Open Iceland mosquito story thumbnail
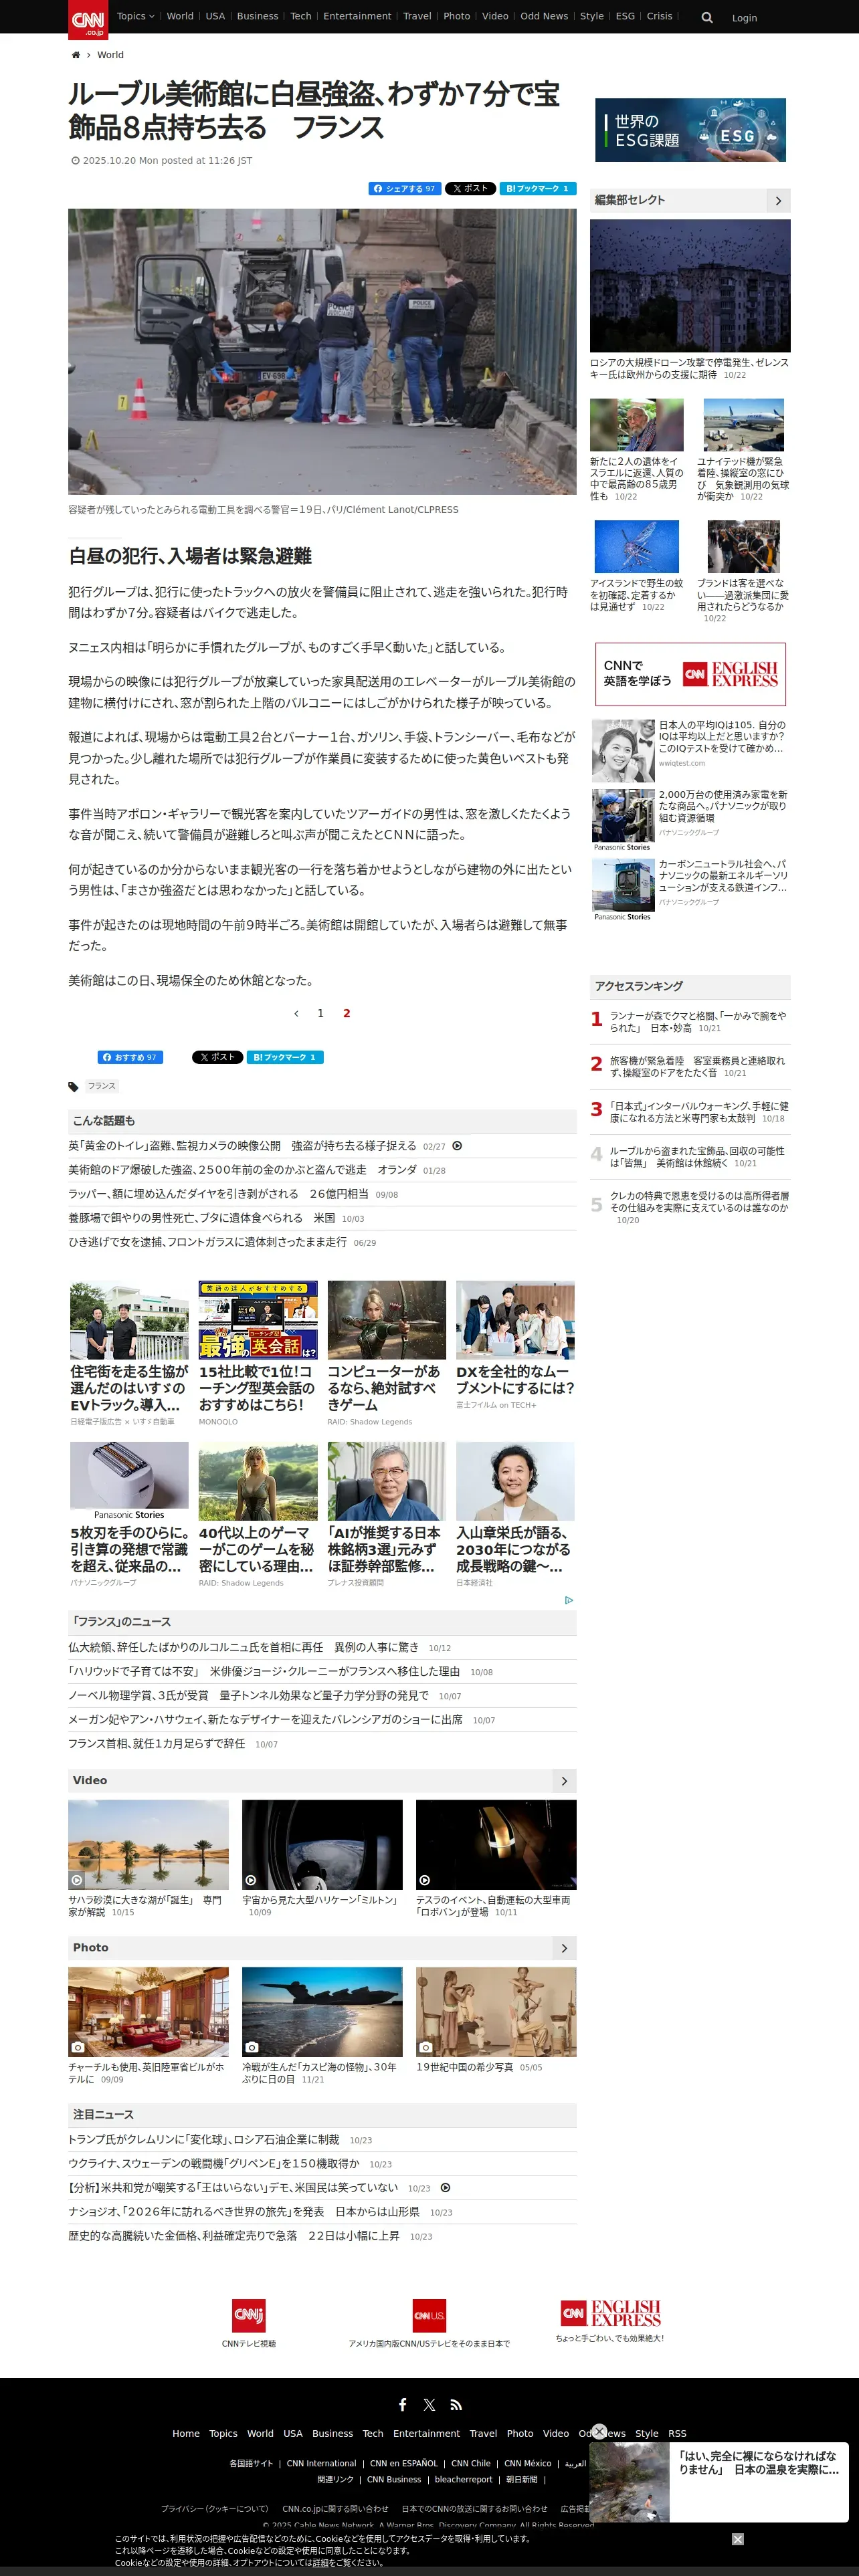Screen dimensions: 859x2576 pos(636,546)
